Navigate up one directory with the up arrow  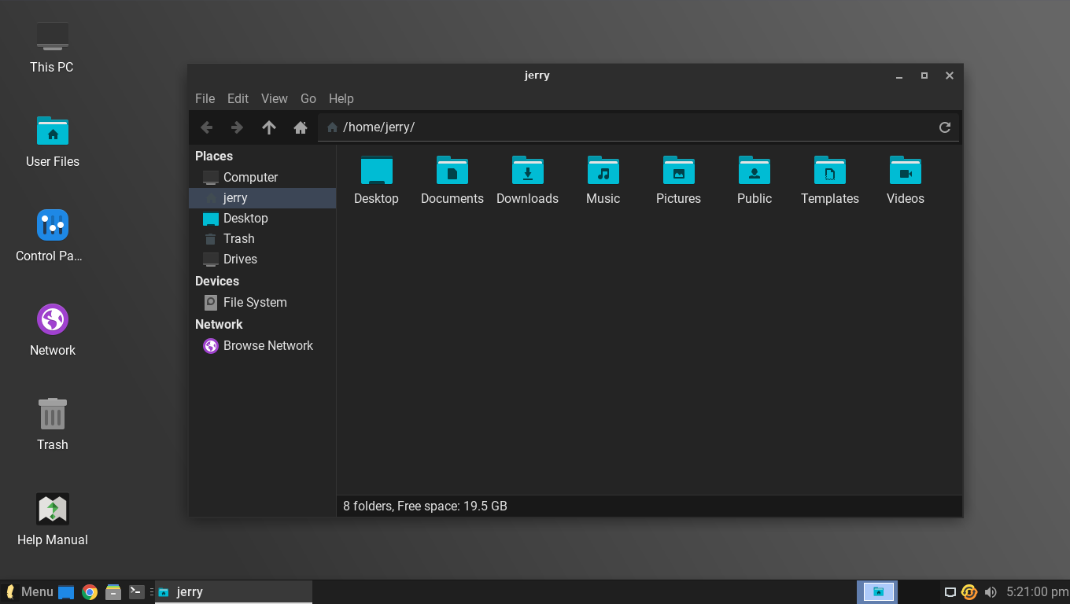[268, 127]
